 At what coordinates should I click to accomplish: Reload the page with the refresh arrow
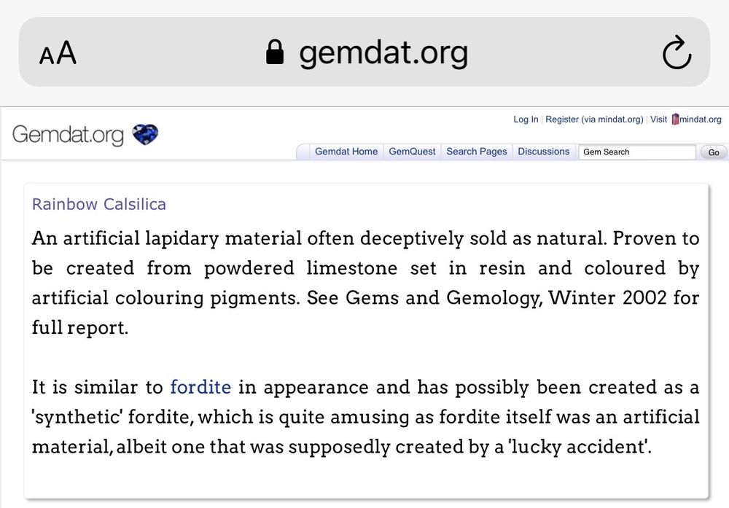676,53
